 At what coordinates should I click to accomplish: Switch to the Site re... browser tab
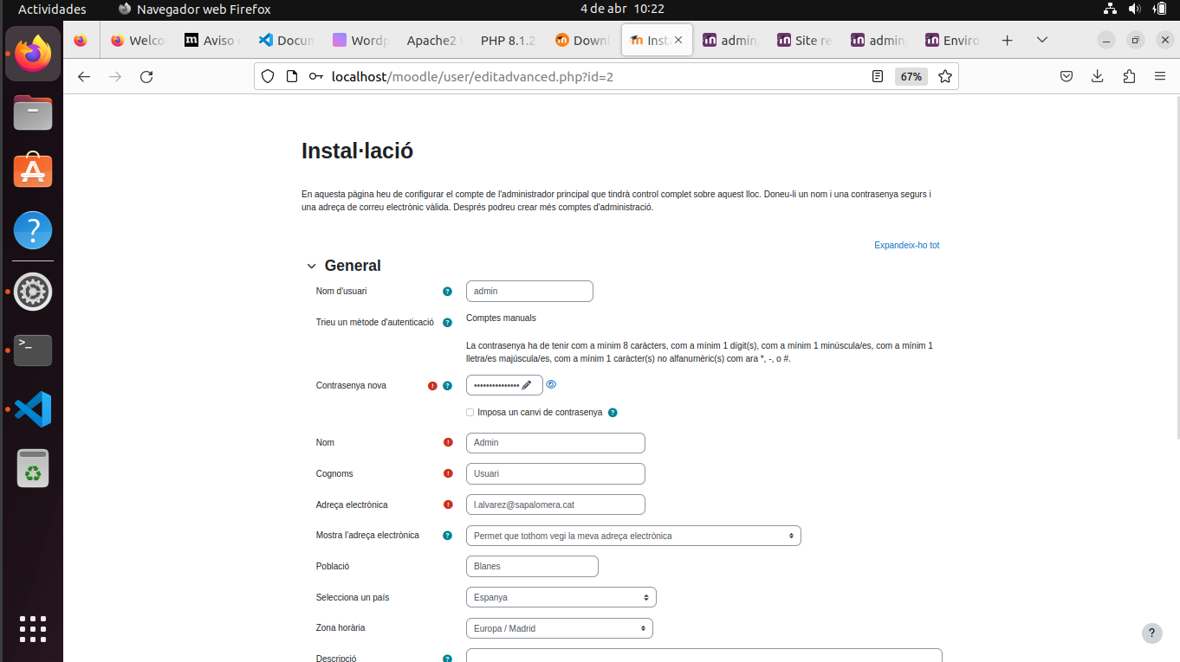coord(804,40)
